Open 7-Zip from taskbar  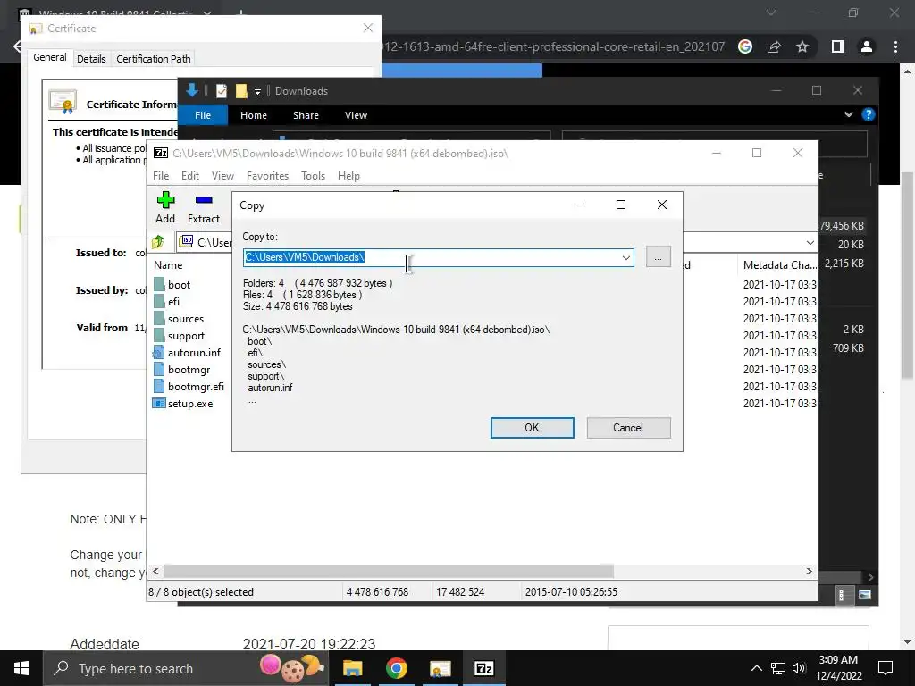(x=483, y=668)
